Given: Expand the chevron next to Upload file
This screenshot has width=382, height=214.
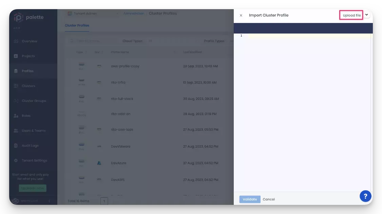Looking at the screenshot, I should click(x=366, y=15).
